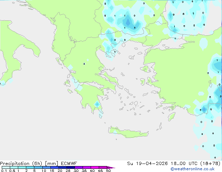The height and width of the screenshot is (172, 222).
Task: Select the 1–2 mm legend color swatch
Action: (x=22, y=167)
